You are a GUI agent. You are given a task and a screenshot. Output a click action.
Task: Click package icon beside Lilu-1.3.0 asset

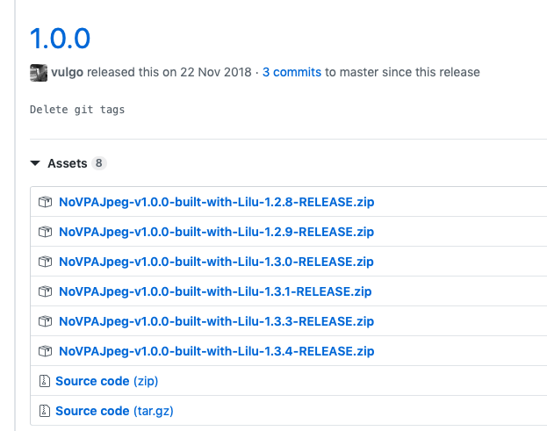(x=45, y=262)
